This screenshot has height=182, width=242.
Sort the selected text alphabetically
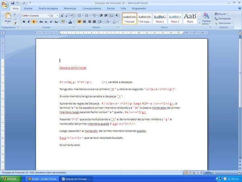tap(111, 15)
